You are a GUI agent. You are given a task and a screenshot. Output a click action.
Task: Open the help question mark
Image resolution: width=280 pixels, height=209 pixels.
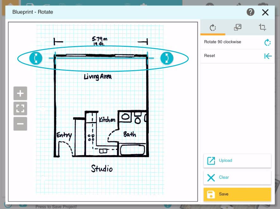click(x=250, y=12)
